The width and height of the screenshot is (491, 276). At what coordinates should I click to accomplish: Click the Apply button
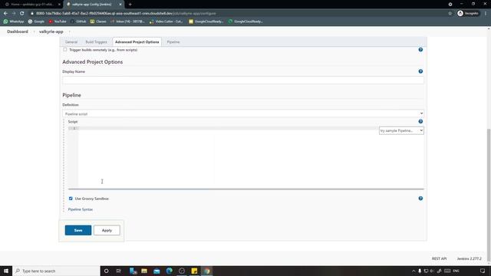[107, 230]
